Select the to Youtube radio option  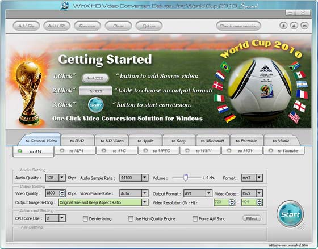tap(270, 150)
